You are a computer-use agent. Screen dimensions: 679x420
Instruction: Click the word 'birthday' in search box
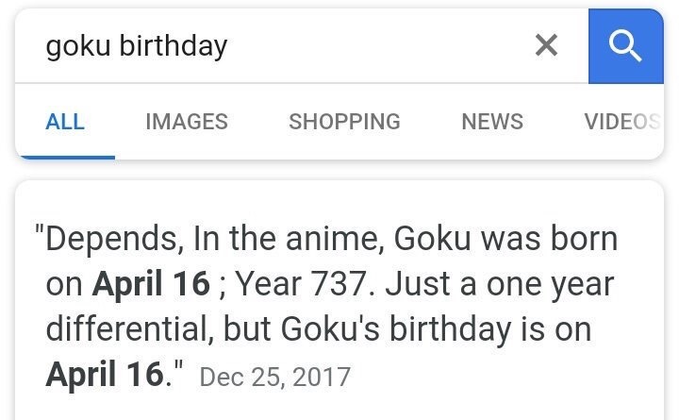[174, 45]
